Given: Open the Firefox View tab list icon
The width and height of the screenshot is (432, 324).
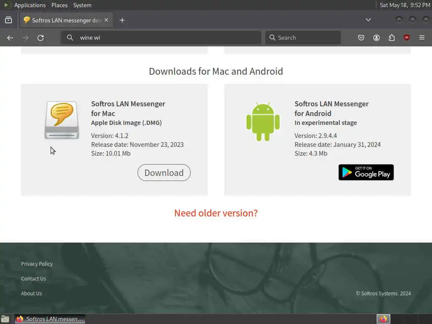Looking at the screenshot, I should click(8, 20).
